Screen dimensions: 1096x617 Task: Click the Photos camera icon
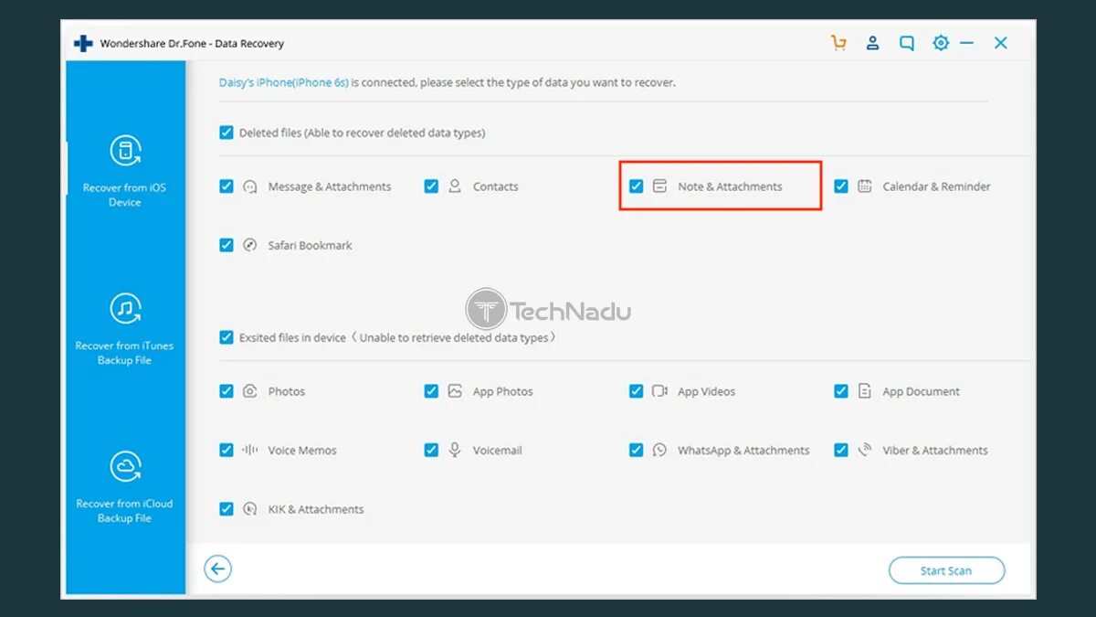tap(250, 391)
